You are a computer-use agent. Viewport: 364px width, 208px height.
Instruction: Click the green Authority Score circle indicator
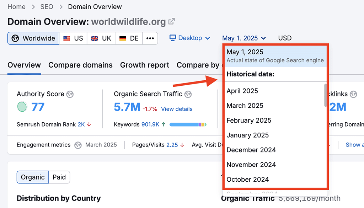point(22,107)
